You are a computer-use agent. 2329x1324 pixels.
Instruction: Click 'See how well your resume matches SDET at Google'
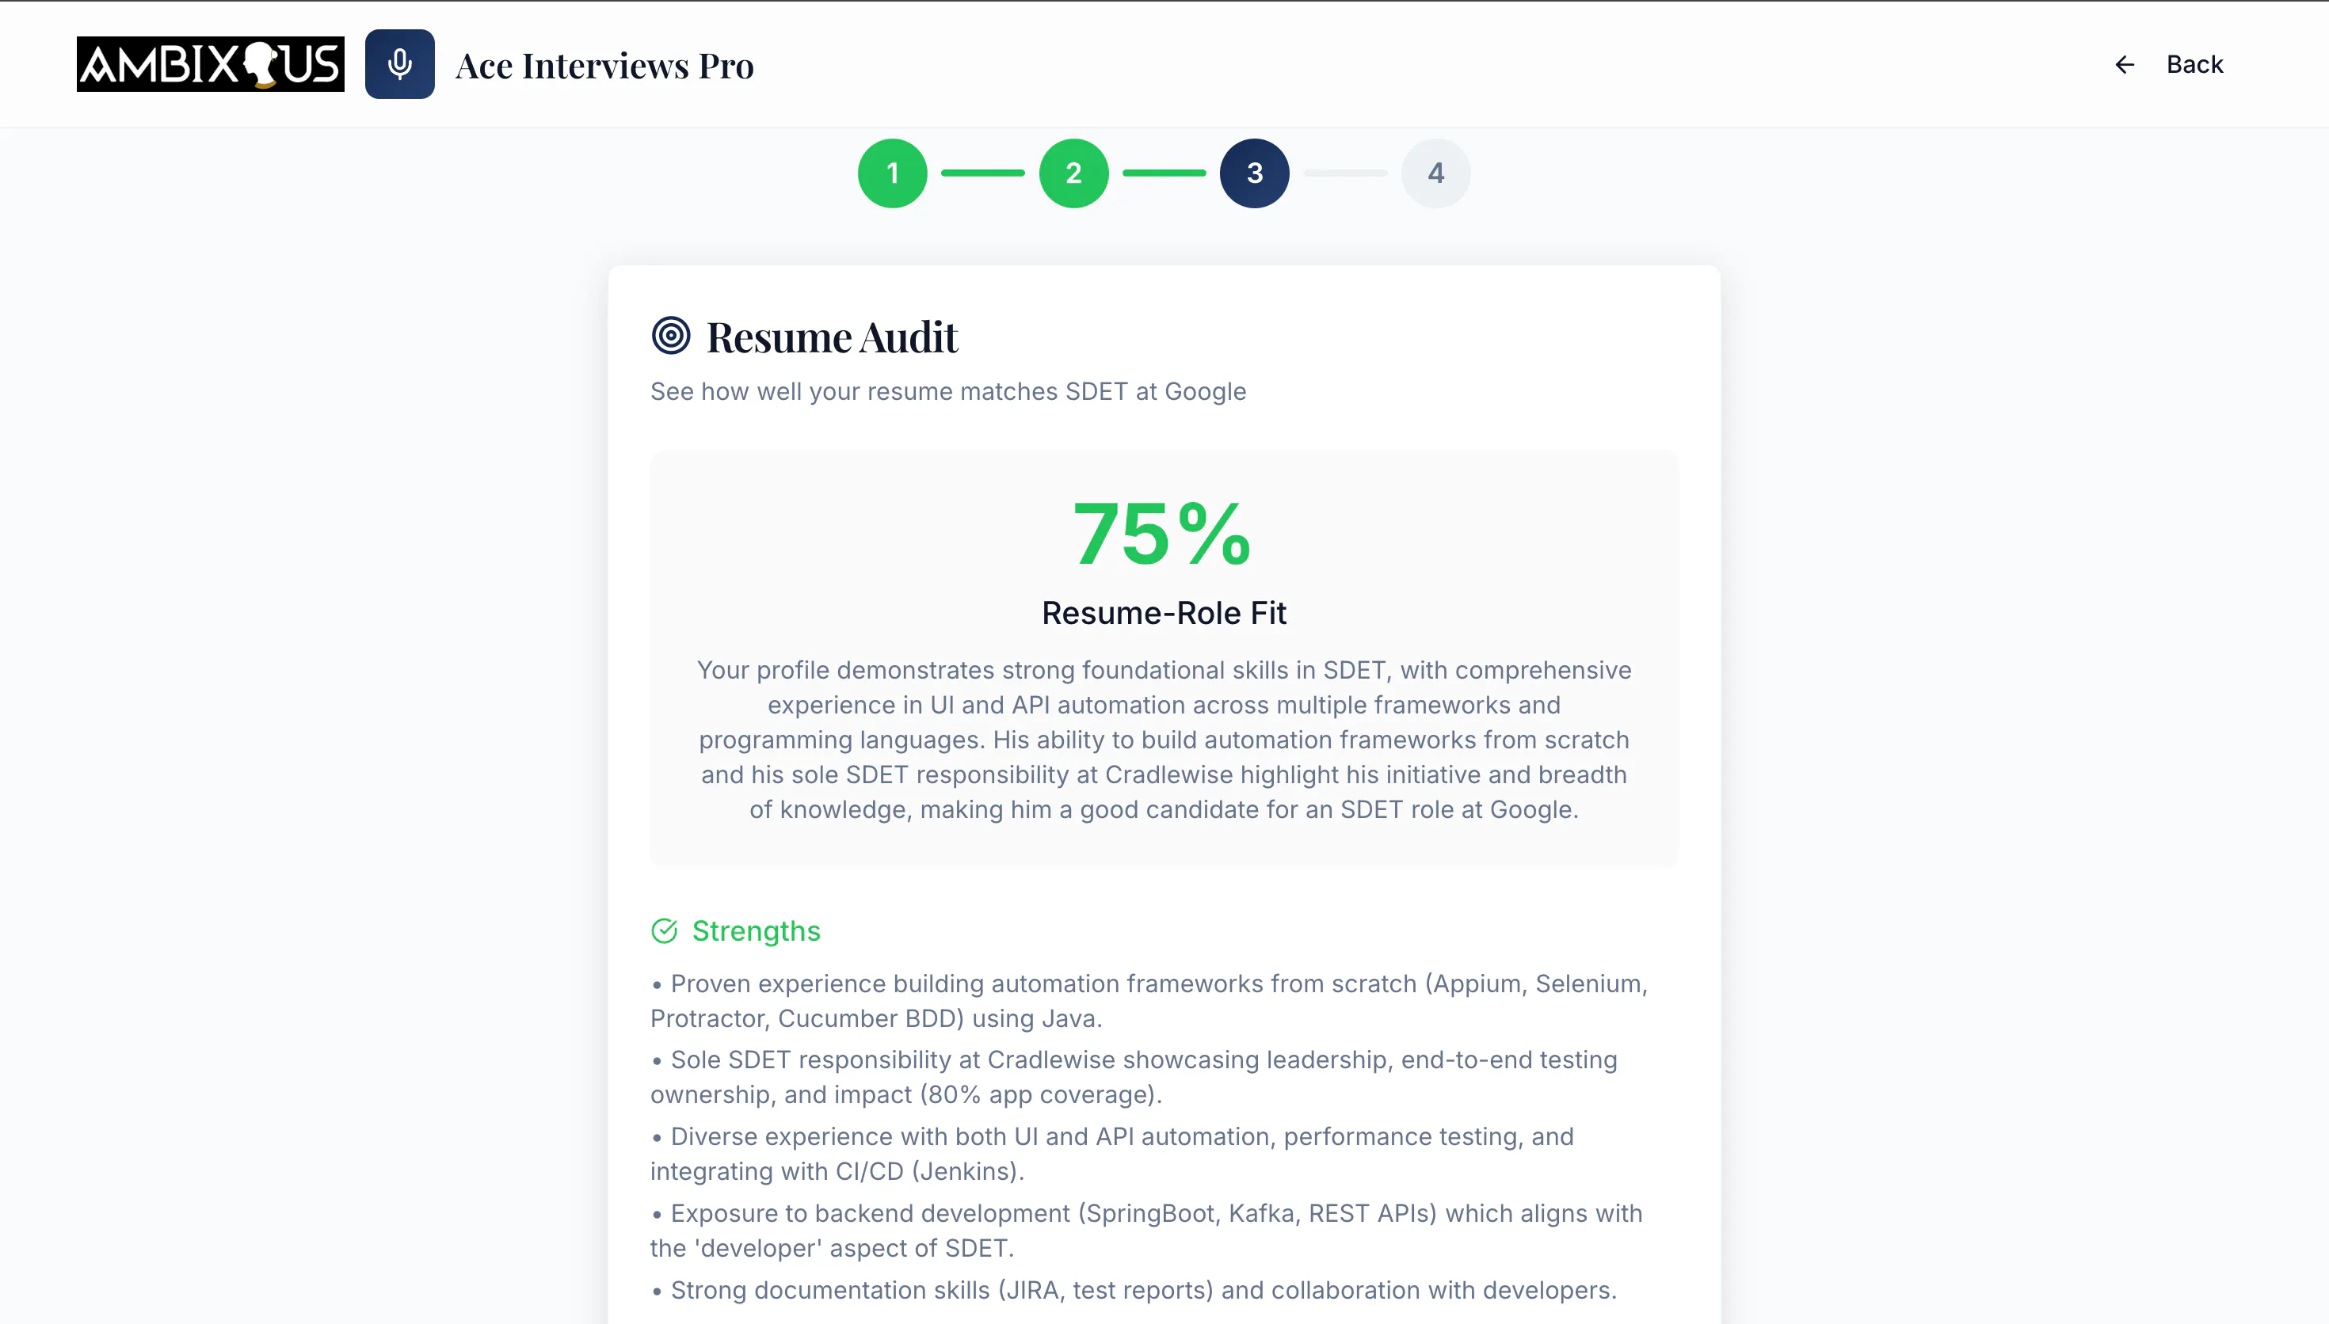click(x=947, y=391)
